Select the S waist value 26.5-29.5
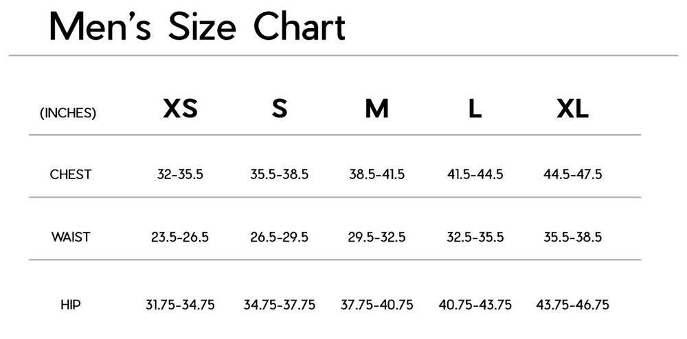This screenshot has height=339, width=687. [279, 237]
